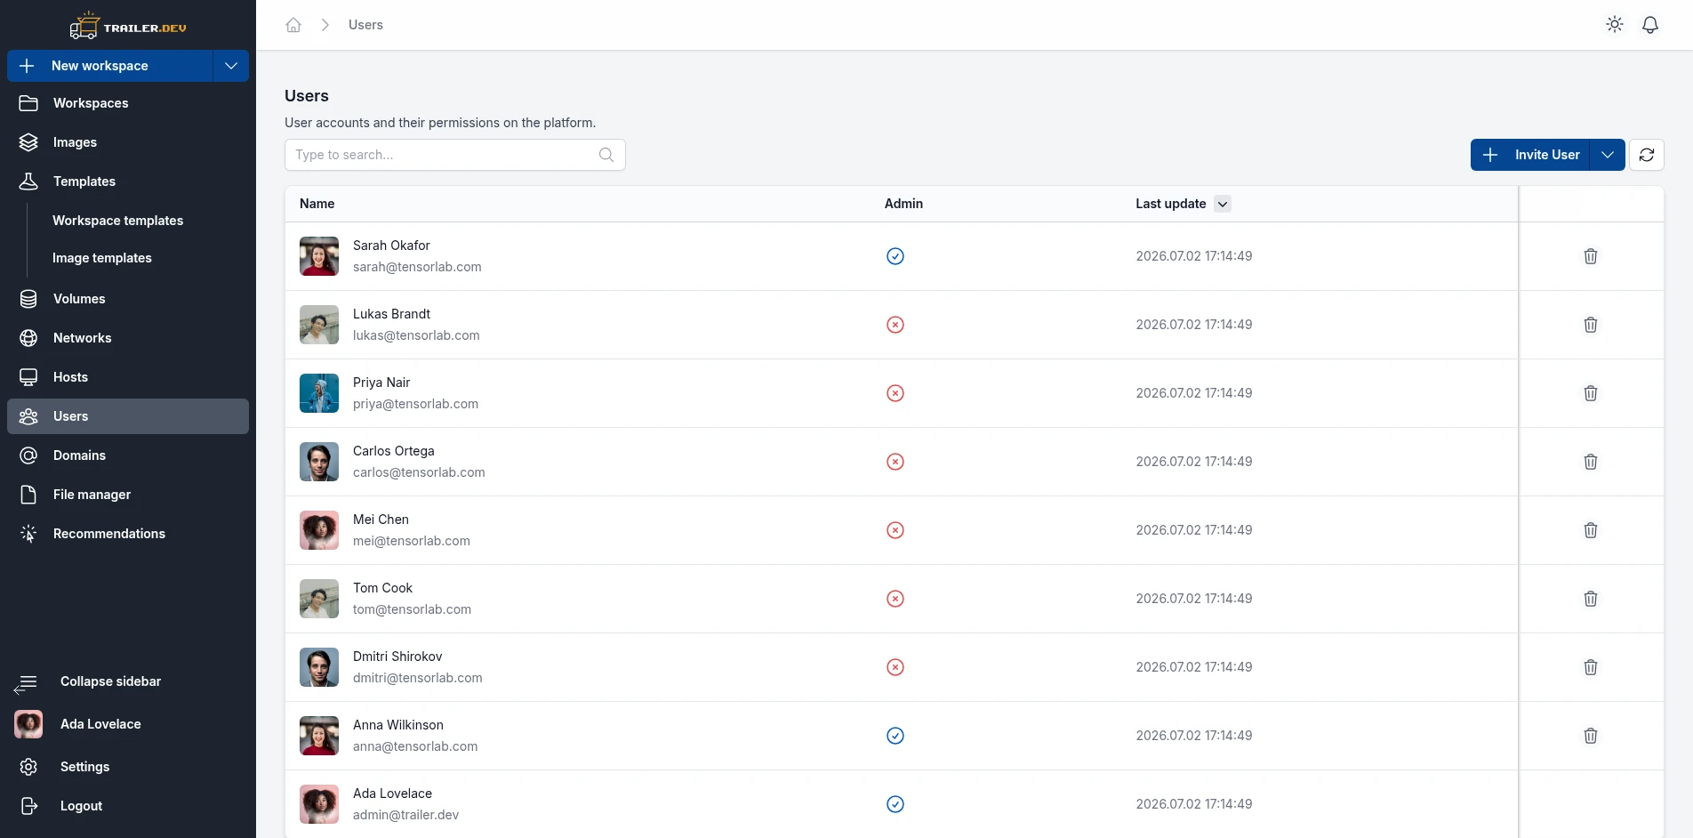Delete Anna Wilkinson using trash icon

click(x=1591, y=736)
